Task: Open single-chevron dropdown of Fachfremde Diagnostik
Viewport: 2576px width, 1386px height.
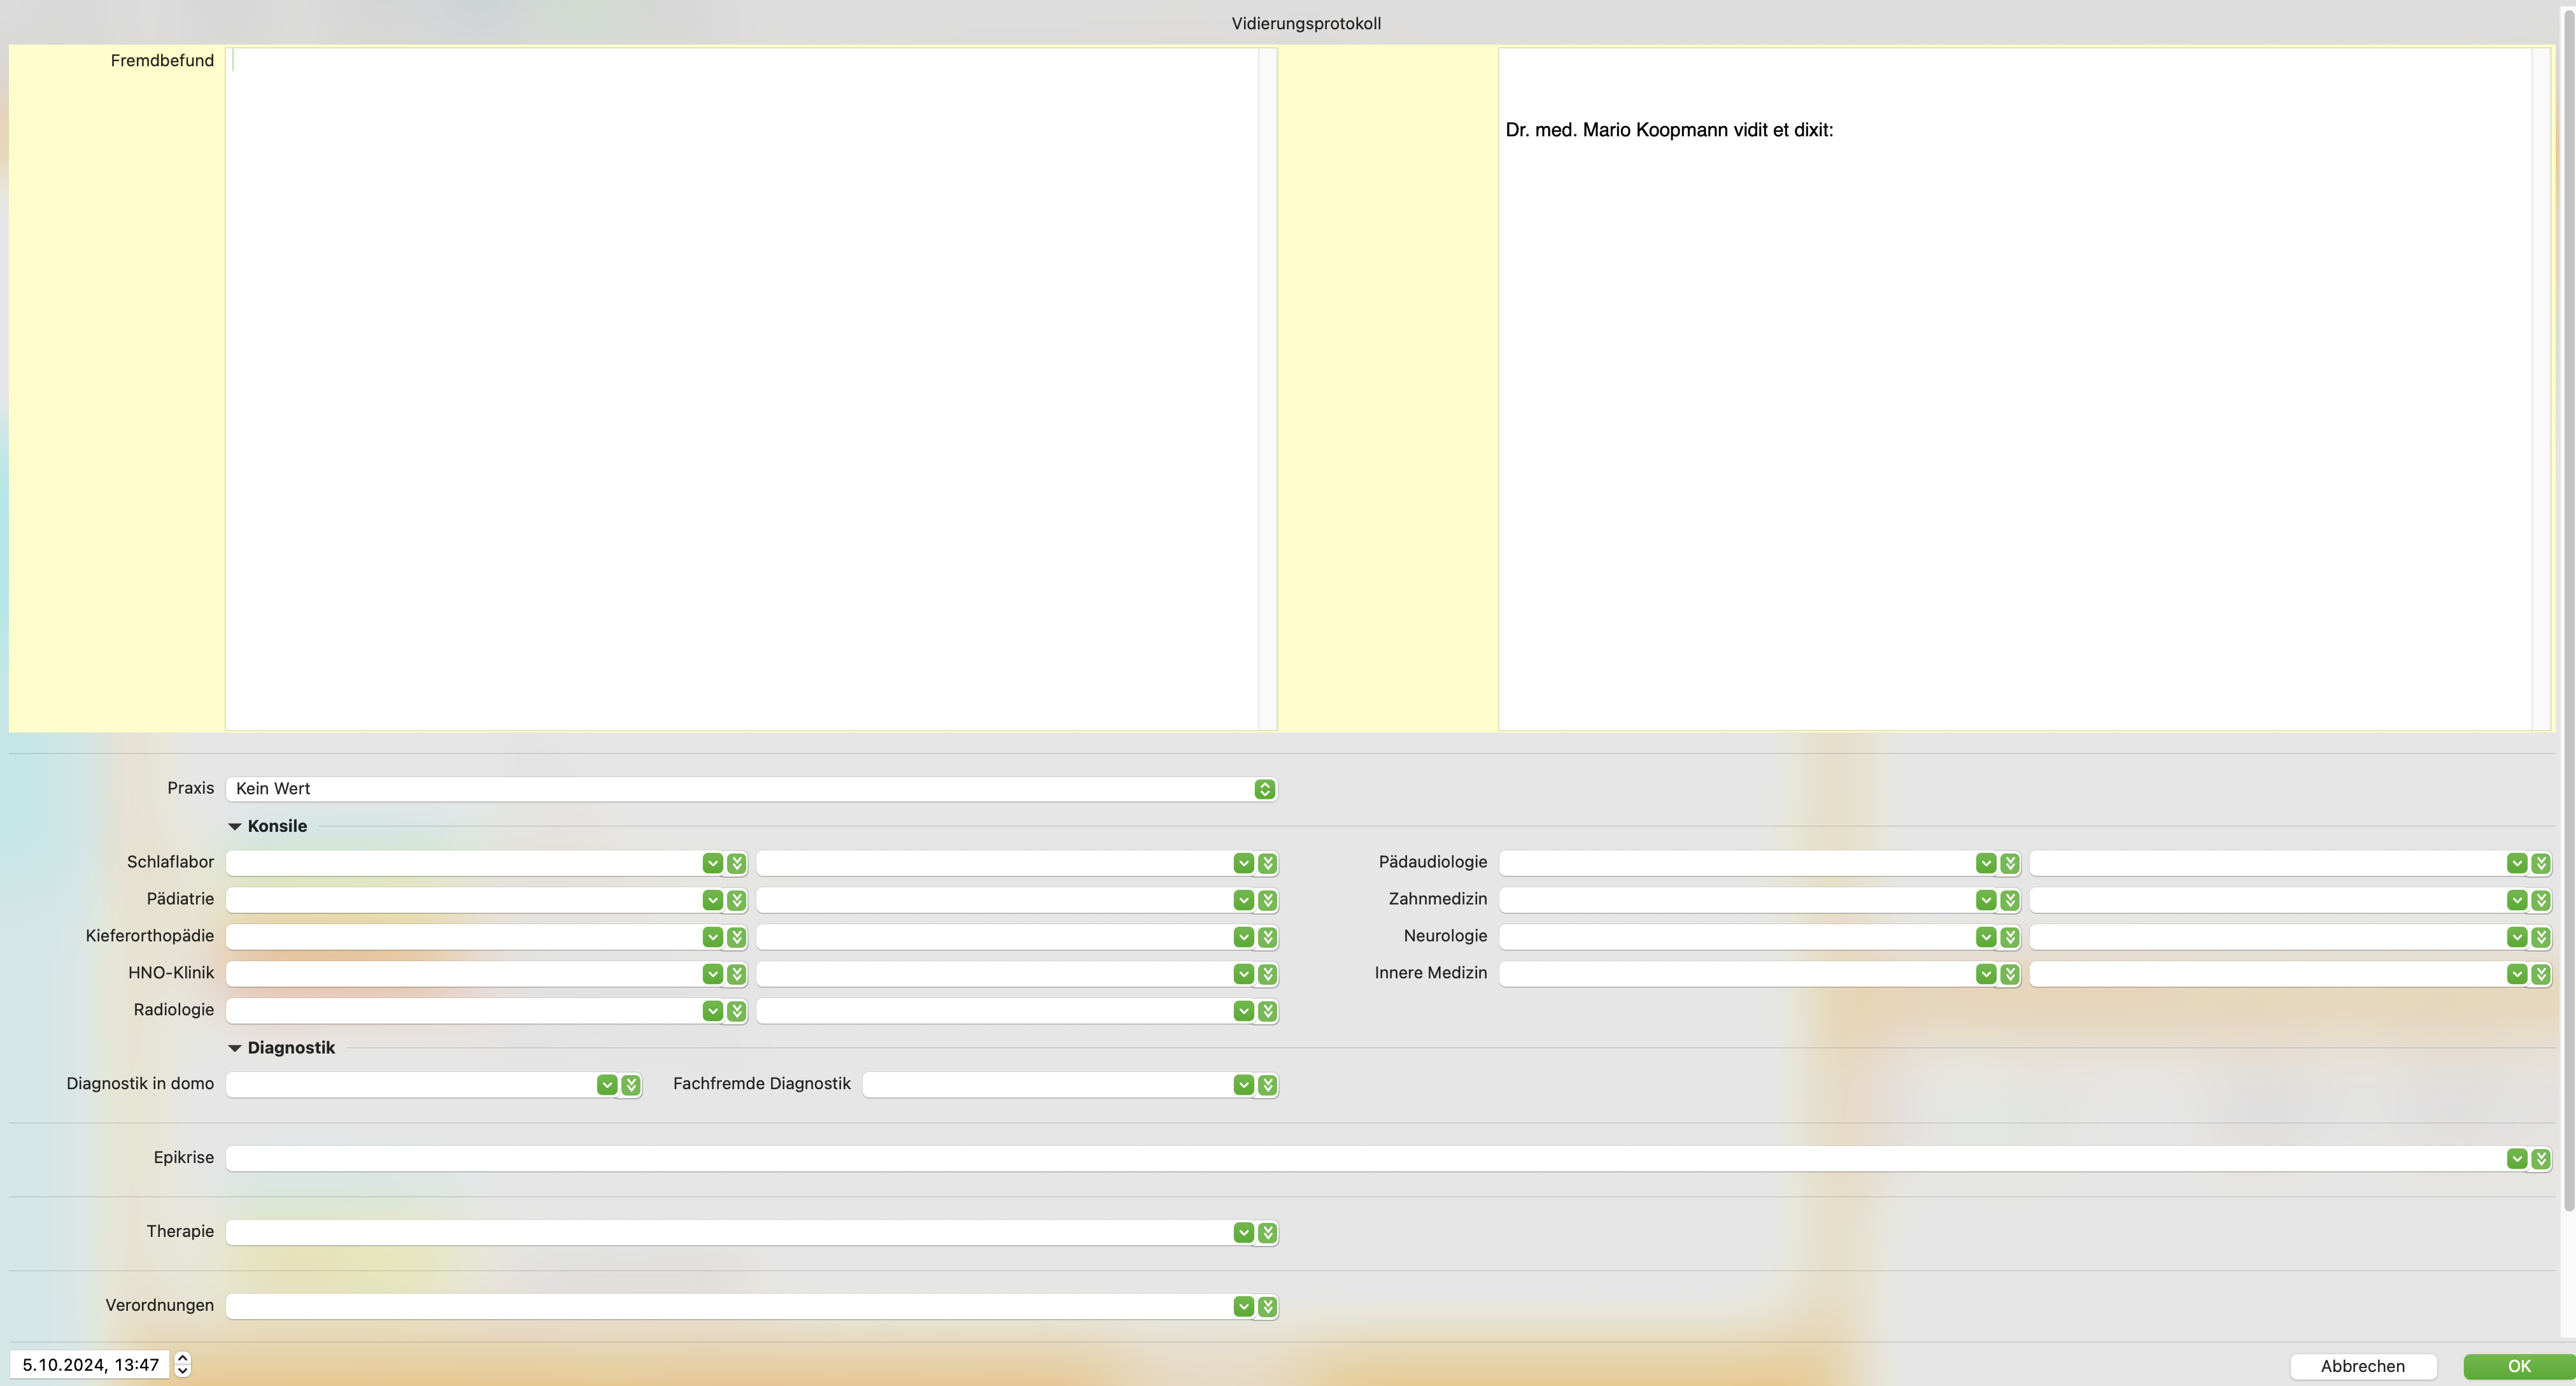Action: pos(1243,1085)
